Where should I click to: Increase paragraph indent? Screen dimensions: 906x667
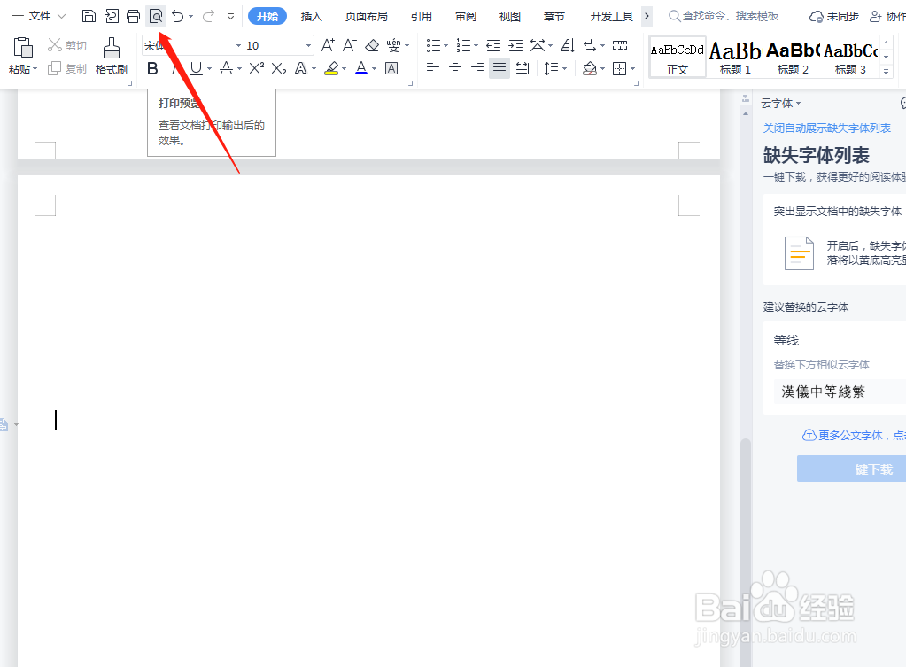tap(515, 45)
